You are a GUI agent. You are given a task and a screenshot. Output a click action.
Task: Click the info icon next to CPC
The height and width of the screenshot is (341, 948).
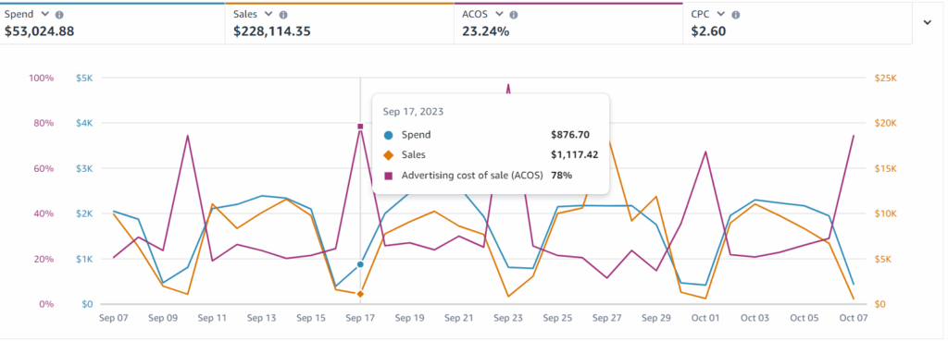[x=736, y=15]
